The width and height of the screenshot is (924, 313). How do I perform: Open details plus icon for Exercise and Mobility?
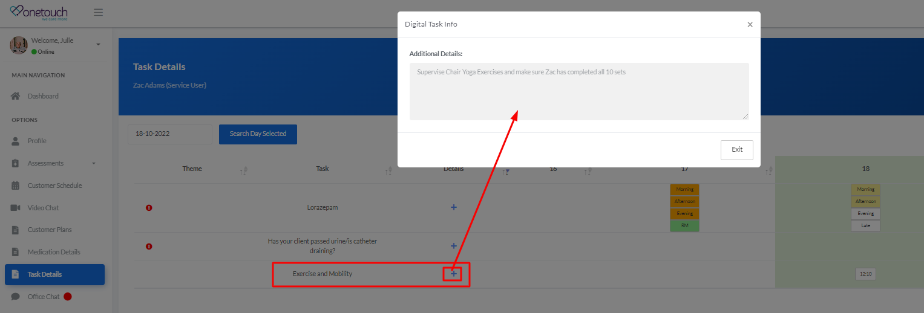tap(454, 274)
